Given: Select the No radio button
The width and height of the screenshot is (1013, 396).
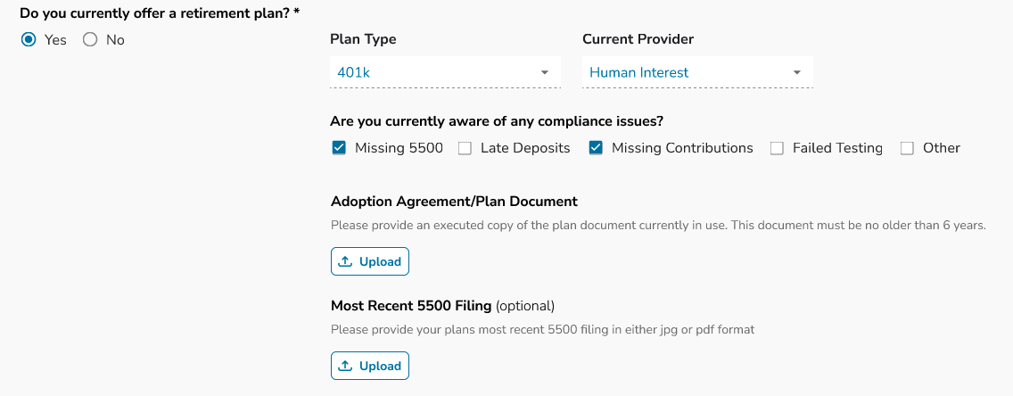Looking at the screenshot, I should (90, 40).
